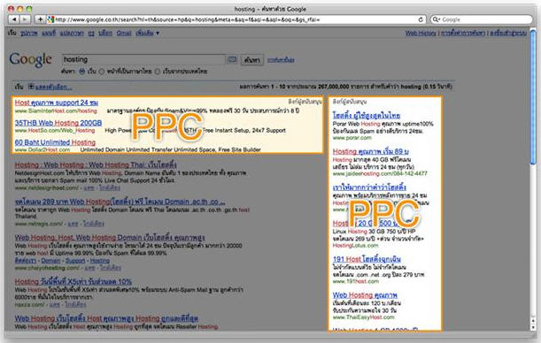Screen dimensions: 541x343
Task: Click the hosting search input field
Action: tap(143, 59)
